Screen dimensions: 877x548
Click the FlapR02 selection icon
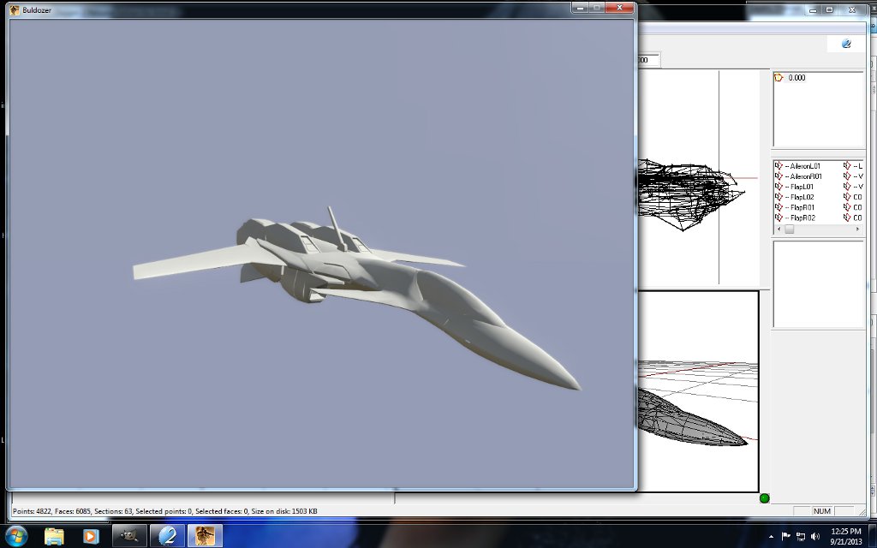(x=779, y=217)
